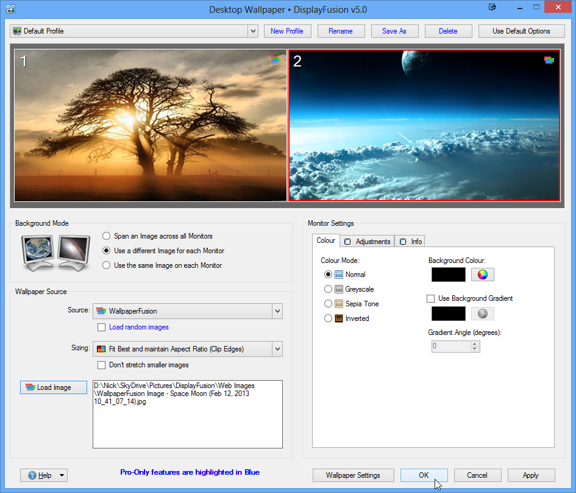Image resolution: width=576 pixels, height=493 pixels.
Task: Click the sizing mode icon in Sizing box
Action: [x=101, y=349]
